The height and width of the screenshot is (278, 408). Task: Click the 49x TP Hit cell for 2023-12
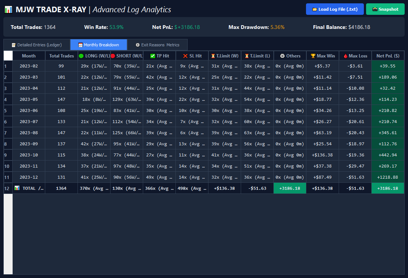coord(159,177)
